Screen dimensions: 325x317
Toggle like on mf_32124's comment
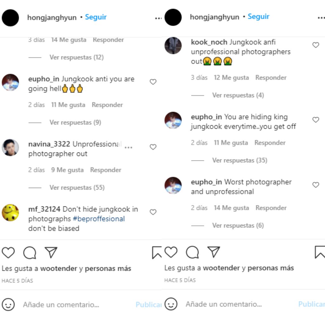click(153, 212)
